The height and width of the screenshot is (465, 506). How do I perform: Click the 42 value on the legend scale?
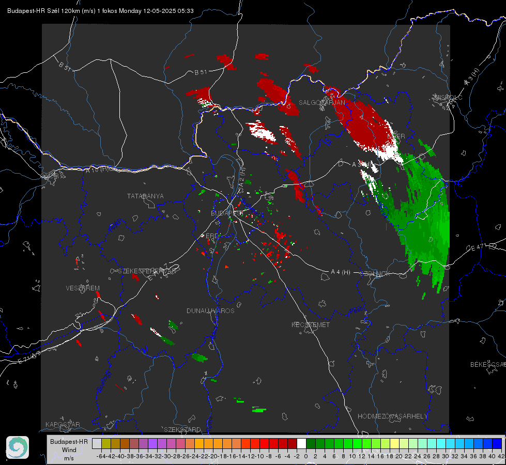pyautogui.click(x=501, y=456)
